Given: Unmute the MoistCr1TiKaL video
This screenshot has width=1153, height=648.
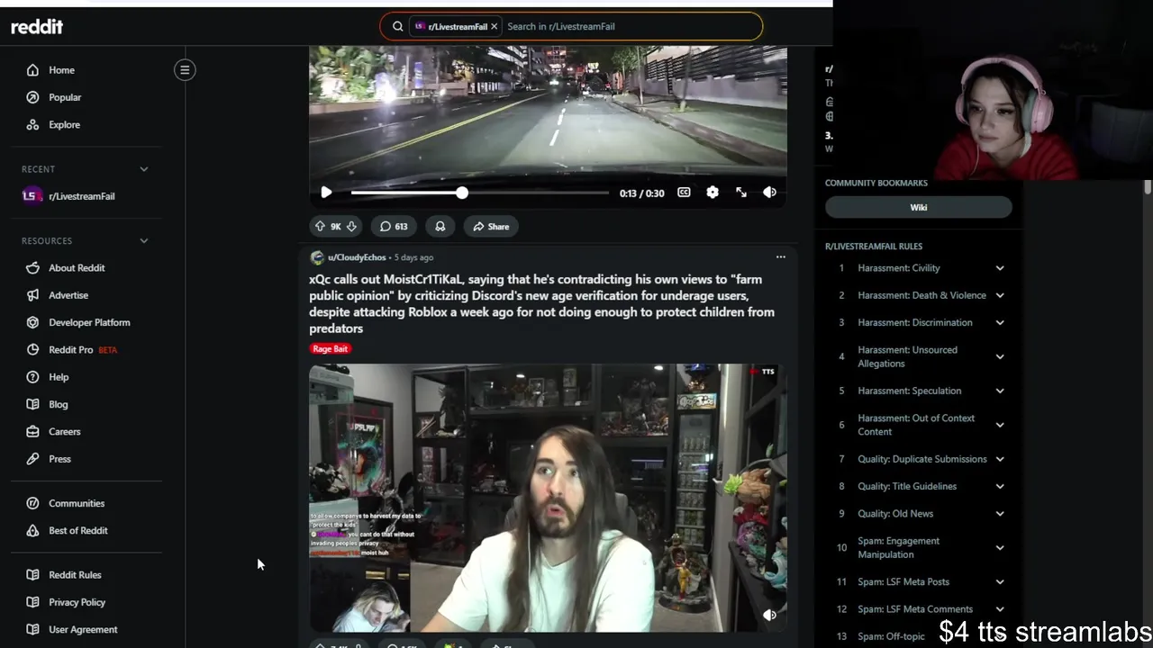Looking at the screenshot, I should coord(769,616).
